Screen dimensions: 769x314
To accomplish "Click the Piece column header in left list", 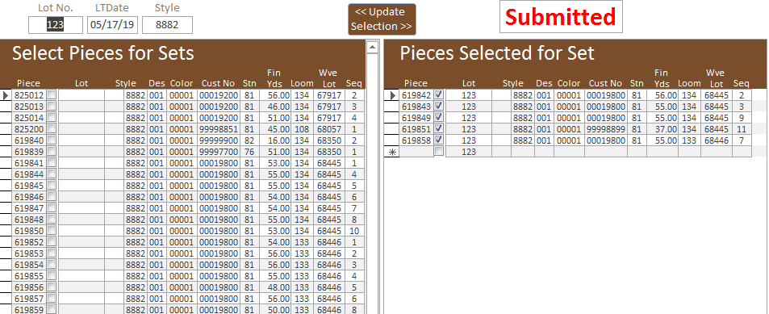I will (28, 83).
